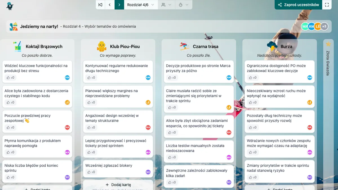Upvote the 'Poczucie prawdziwej pracy zespołowej' card
The image size is (338, 190).
[10, 128]
